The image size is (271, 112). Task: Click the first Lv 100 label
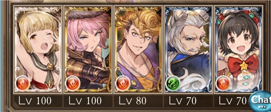coord(35,101)
